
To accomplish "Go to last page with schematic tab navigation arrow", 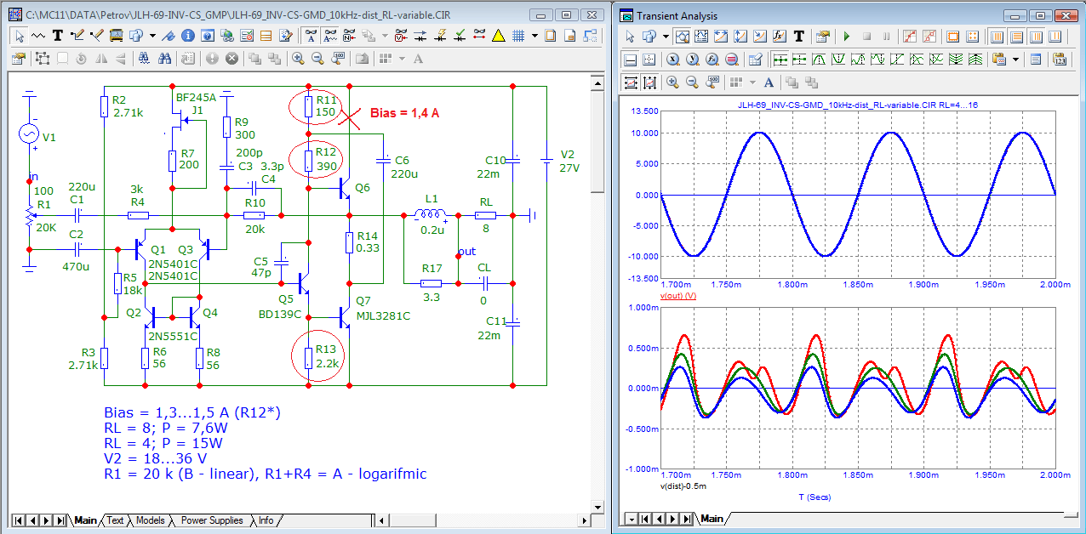I will [x=60, y=520].
